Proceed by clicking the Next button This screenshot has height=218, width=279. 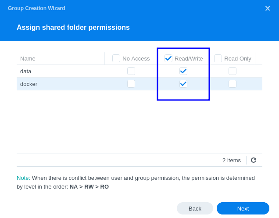(243, 208)
